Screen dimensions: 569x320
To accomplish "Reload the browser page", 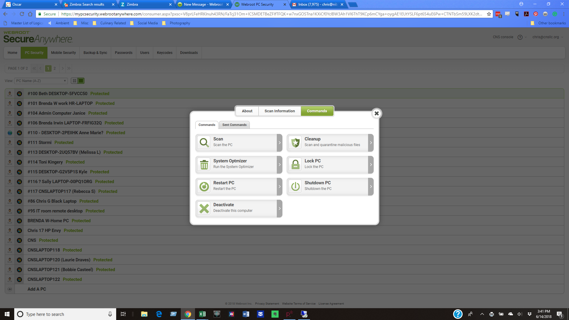I will (22, 14).
